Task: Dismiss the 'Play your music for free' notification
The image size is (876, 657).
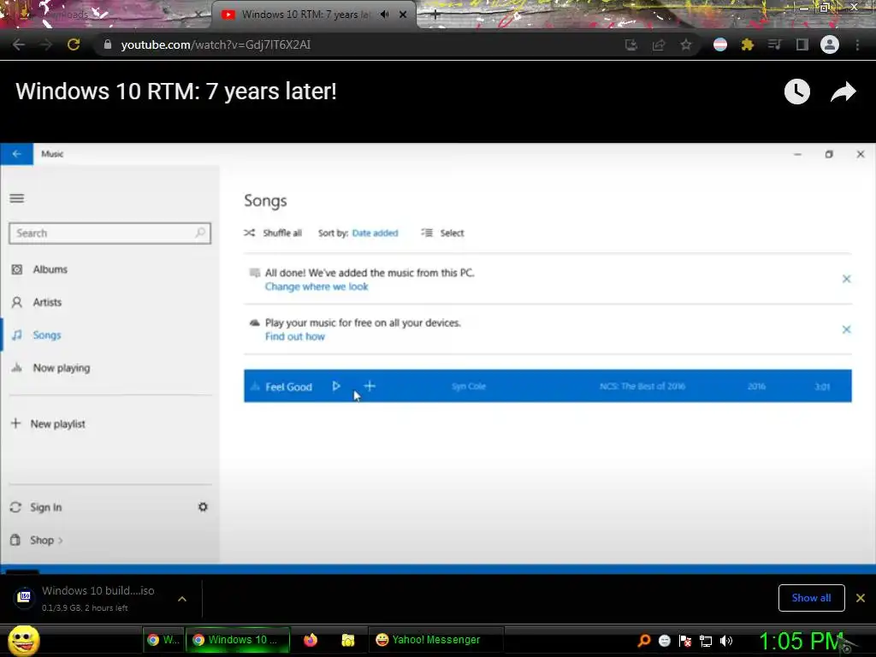Action: click(x=846, y=329)
